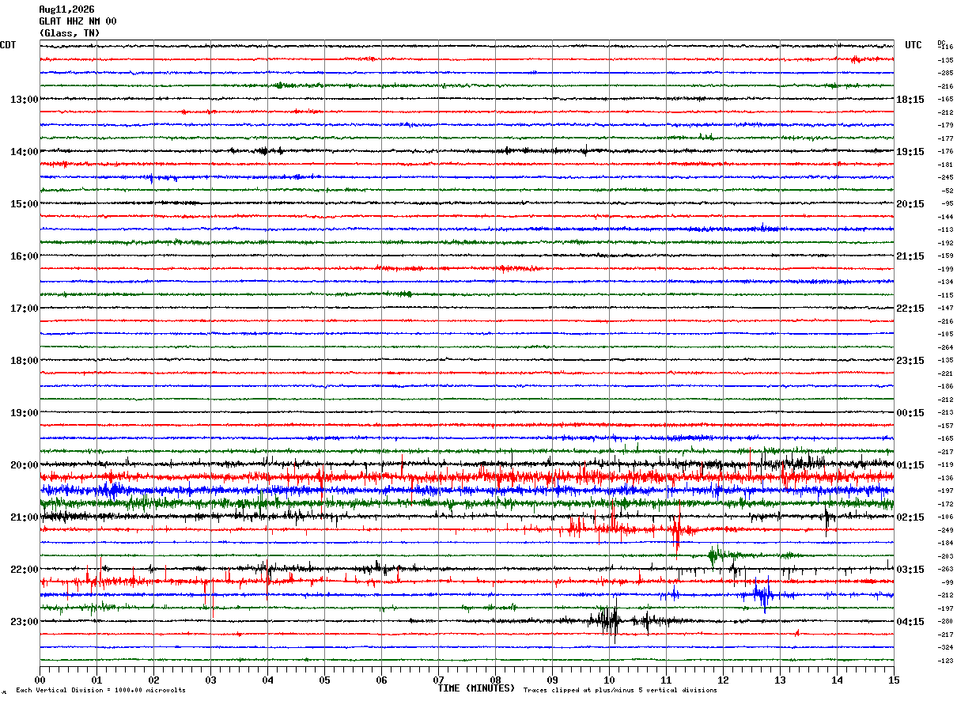Click the 01:15 UTC time label
This screenshot has width=957, height=701.
[910, 465]
